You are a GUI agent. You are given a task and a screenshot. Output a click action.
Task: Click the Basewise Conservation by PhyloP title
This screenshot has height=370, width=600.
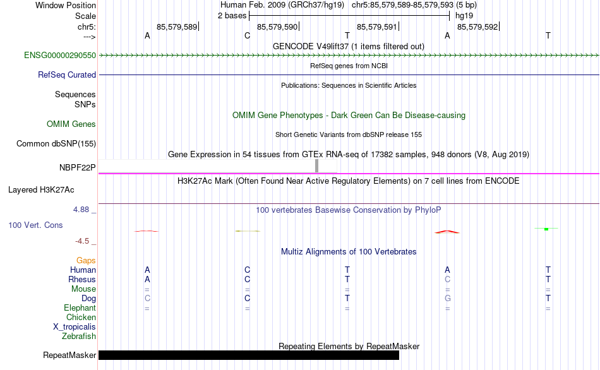[348, 210]
